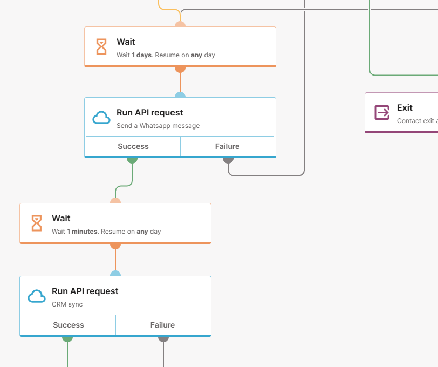Click the cloud icon on the CRM sync node
The width and height of the screenshot is (438, 367).
click(x=37, y=296)
